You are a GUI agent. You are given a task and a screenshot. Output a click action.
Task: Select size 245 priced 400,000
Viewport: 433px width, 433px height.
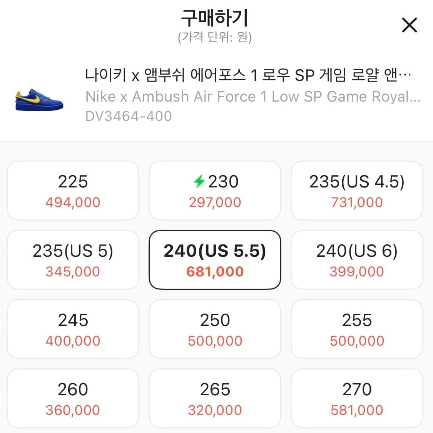(72, 329)
